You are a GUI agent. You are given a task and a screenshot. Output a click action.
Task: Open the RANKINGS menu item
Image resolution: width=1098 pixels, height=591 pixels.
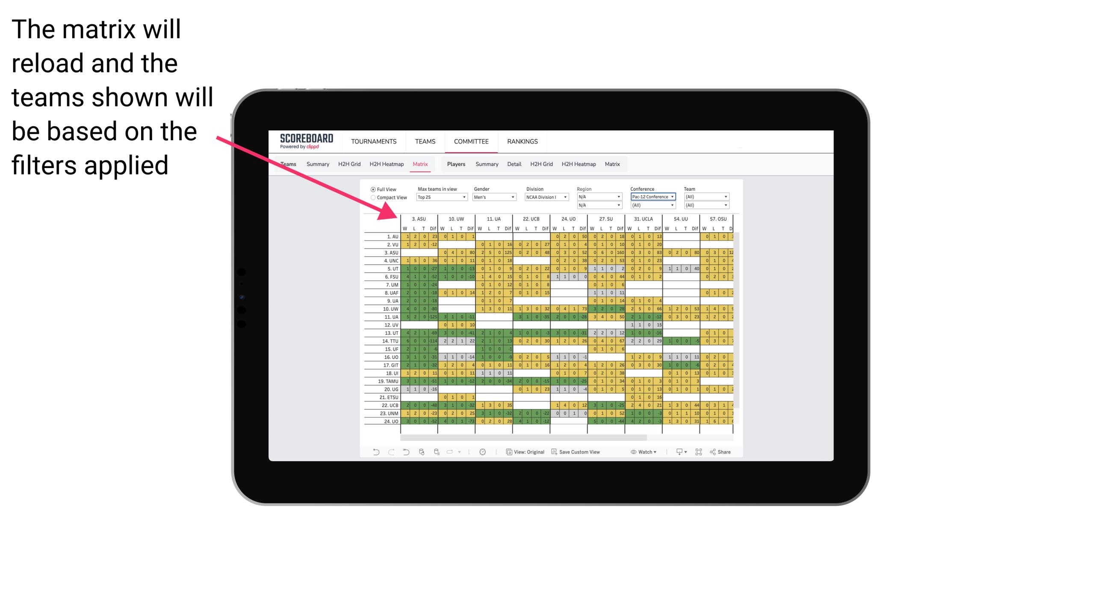[523, 141]
